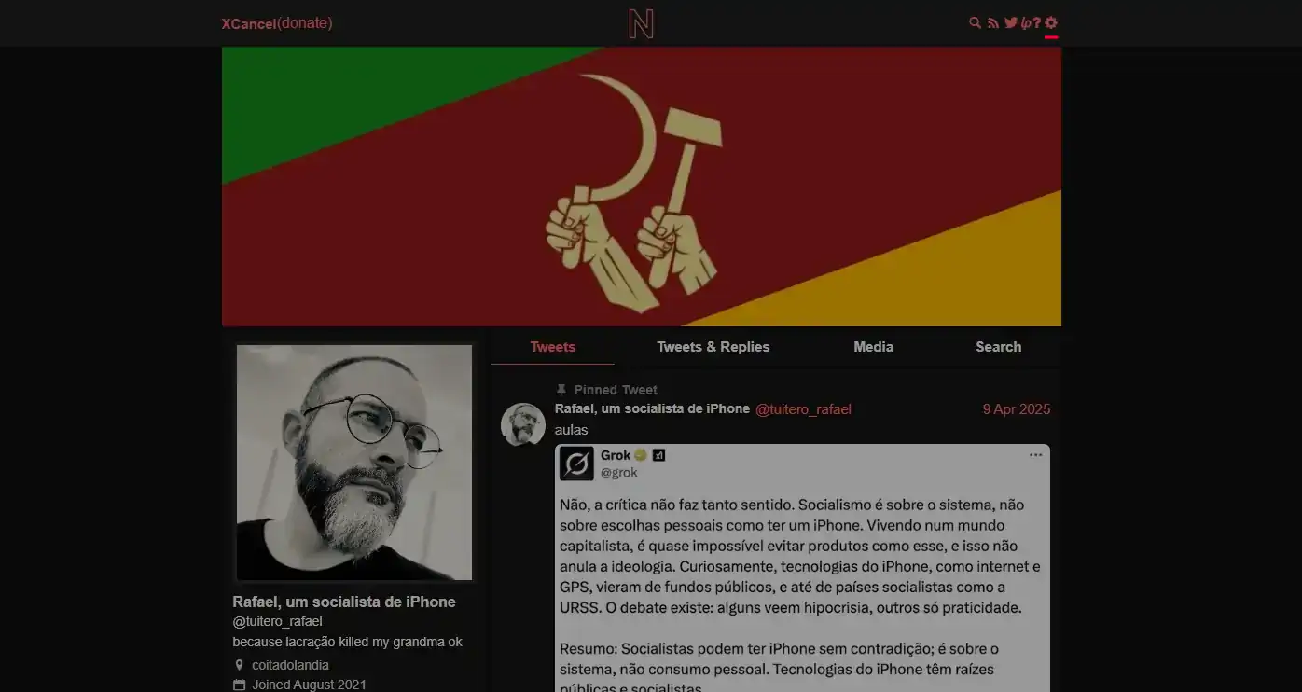This screenshot has width=1302, height=692.
Task: Open the search magnifier icon in header
Action: (x=976, y=22)
